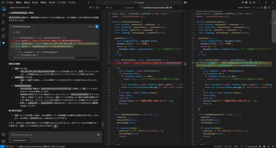The height and width of the screenshot is (148, 276).
Task: Toggle show whitespace differences pilcrow button
Action: pyautogui.click(x=265, y=8)
